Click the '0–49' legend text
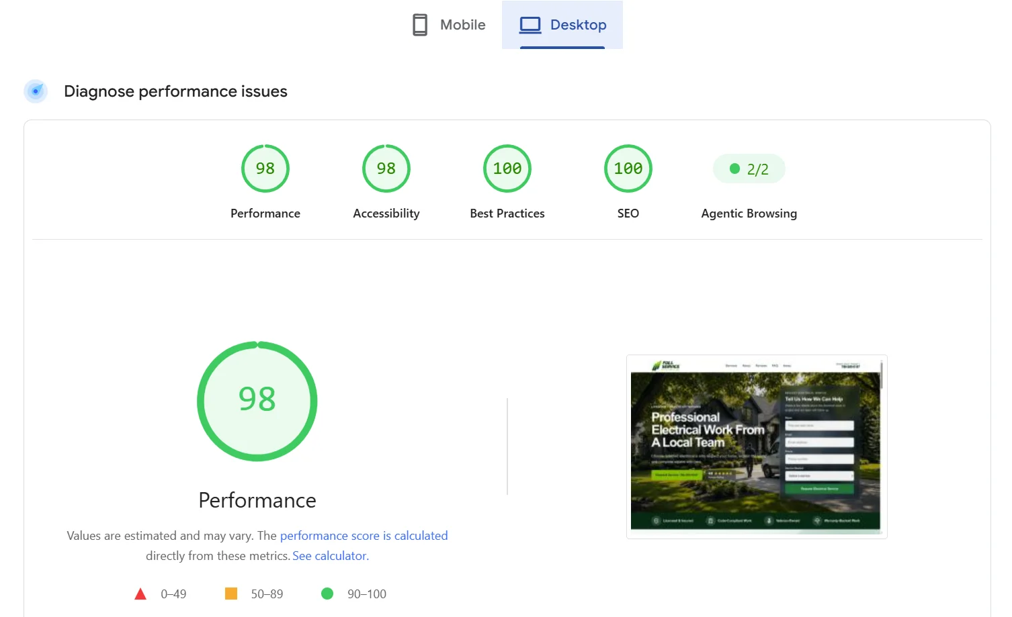The width and height of the screenshot is (1012, 617). [173, 594]
